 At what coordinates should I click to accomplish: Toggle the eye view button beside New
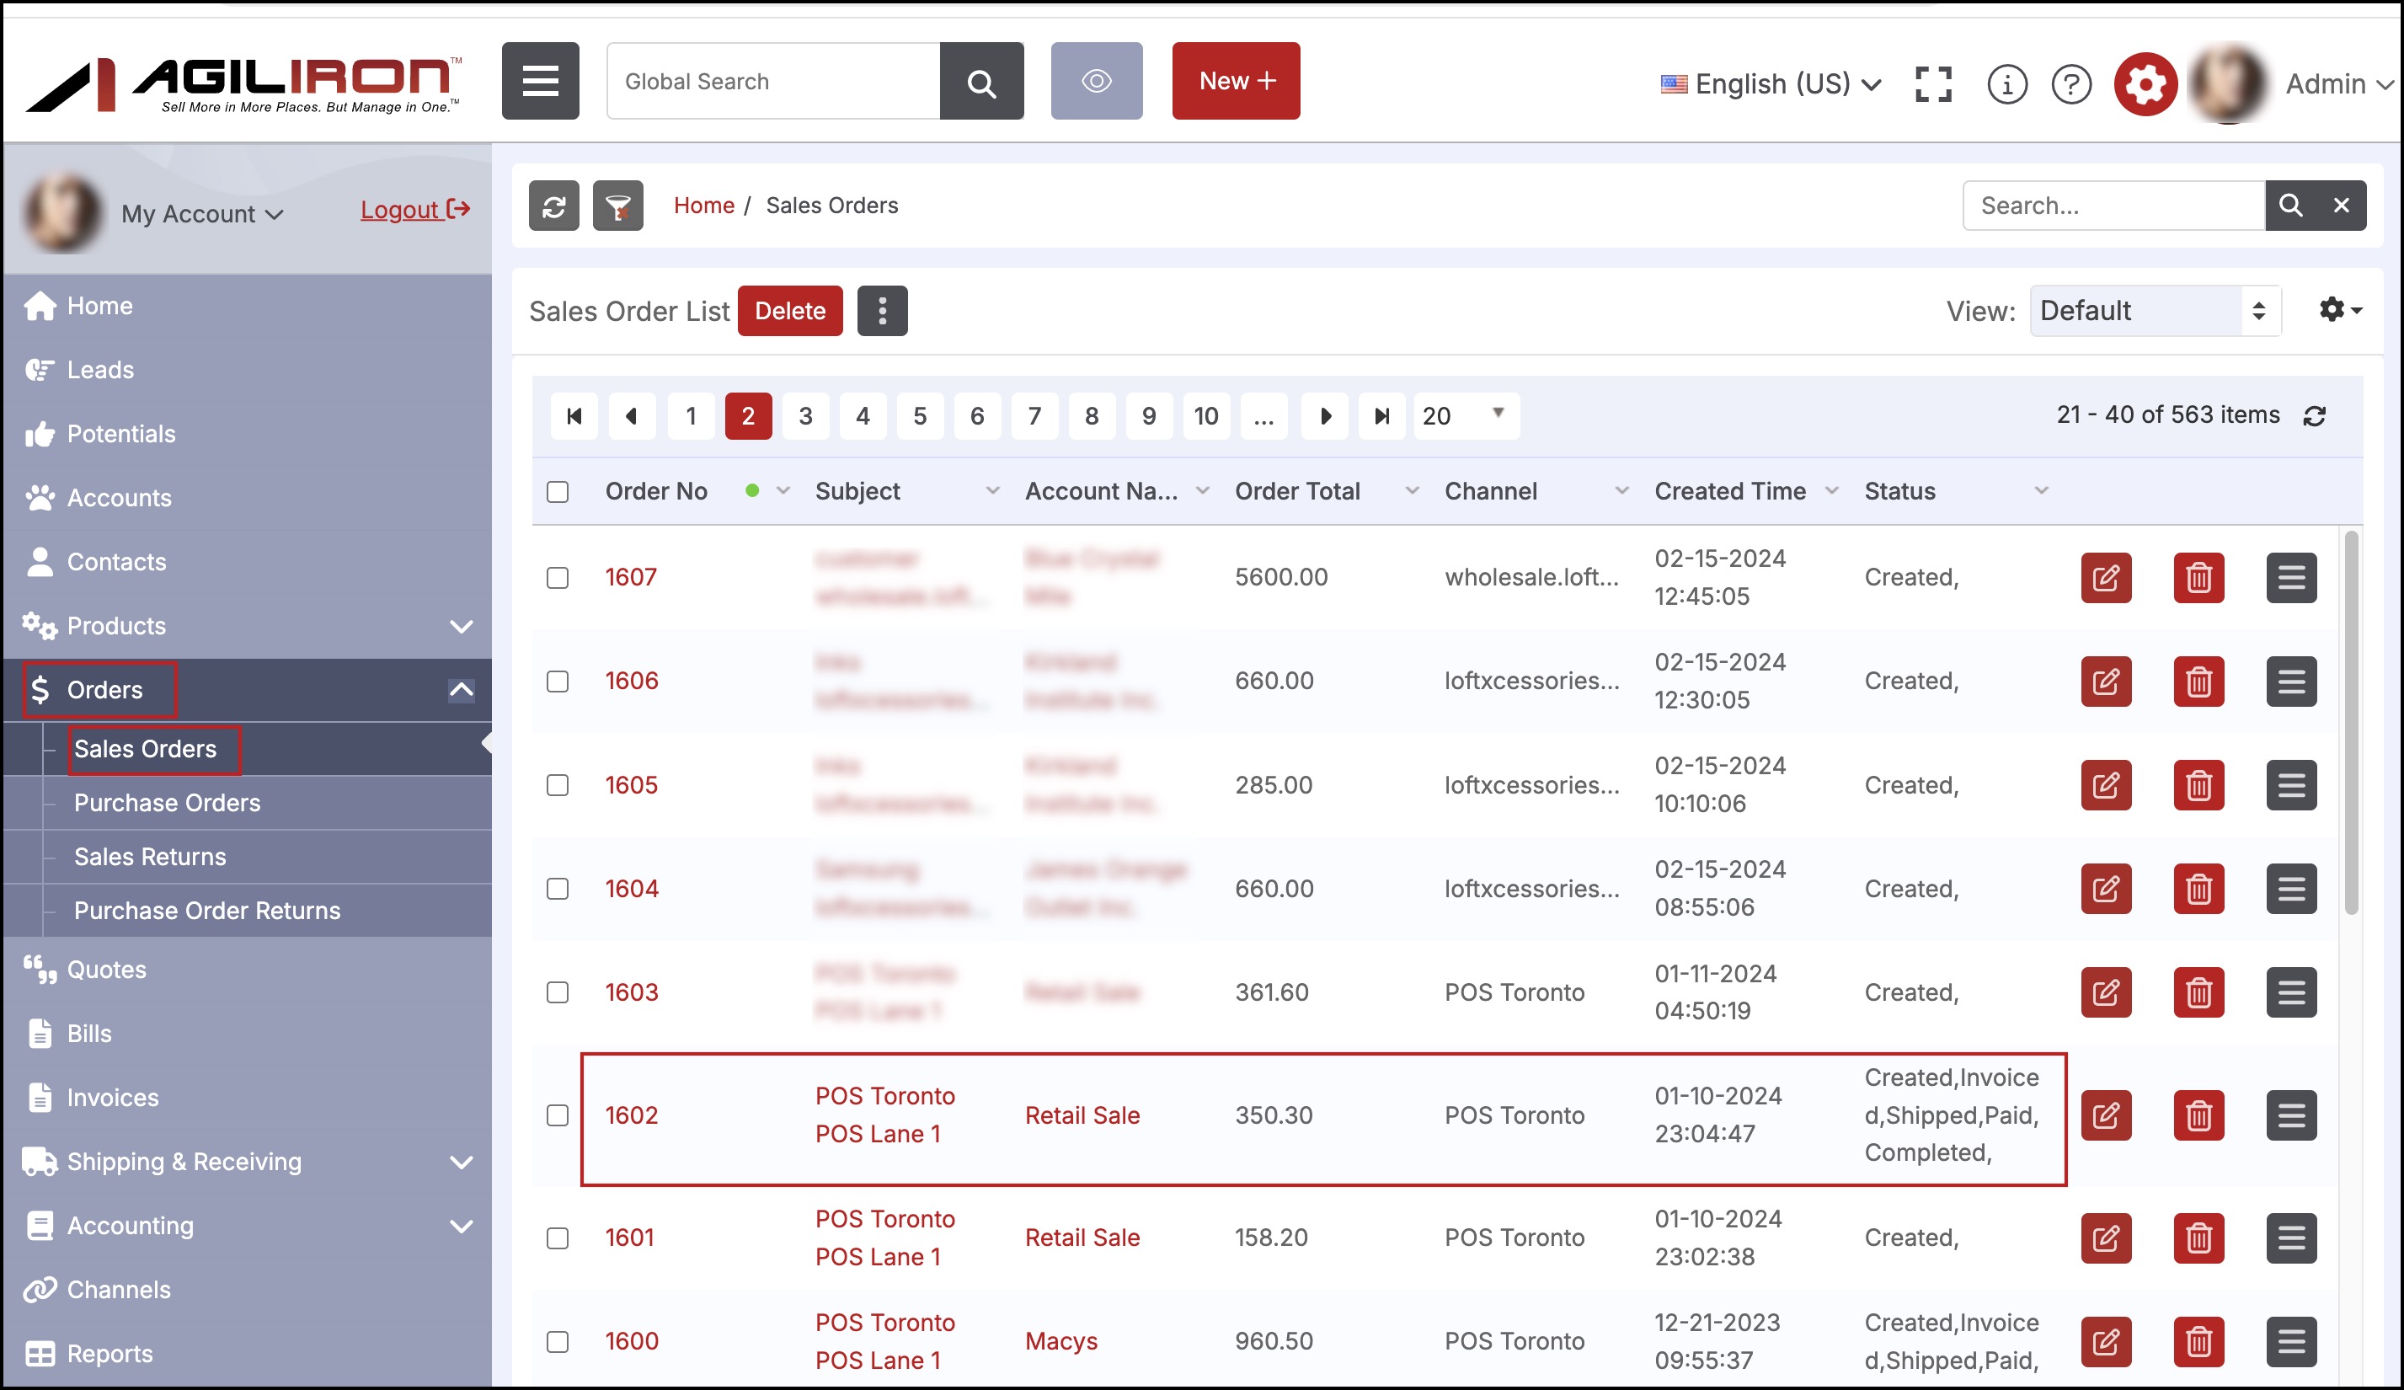1096,81
